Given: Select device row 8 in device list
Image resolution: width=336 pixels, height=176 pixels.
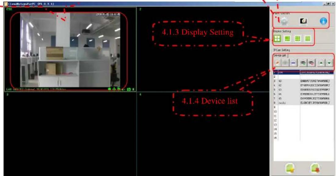Looking at the screenshot, I should (x=303, y=103).
